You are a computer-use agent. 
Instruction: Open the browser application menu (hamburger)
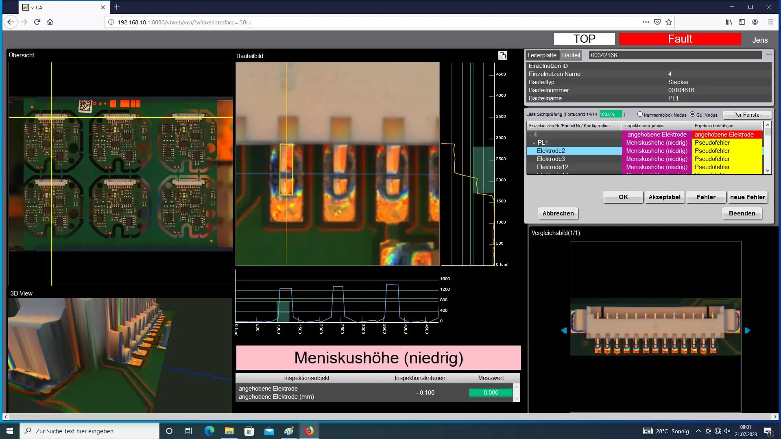point(771,22)
